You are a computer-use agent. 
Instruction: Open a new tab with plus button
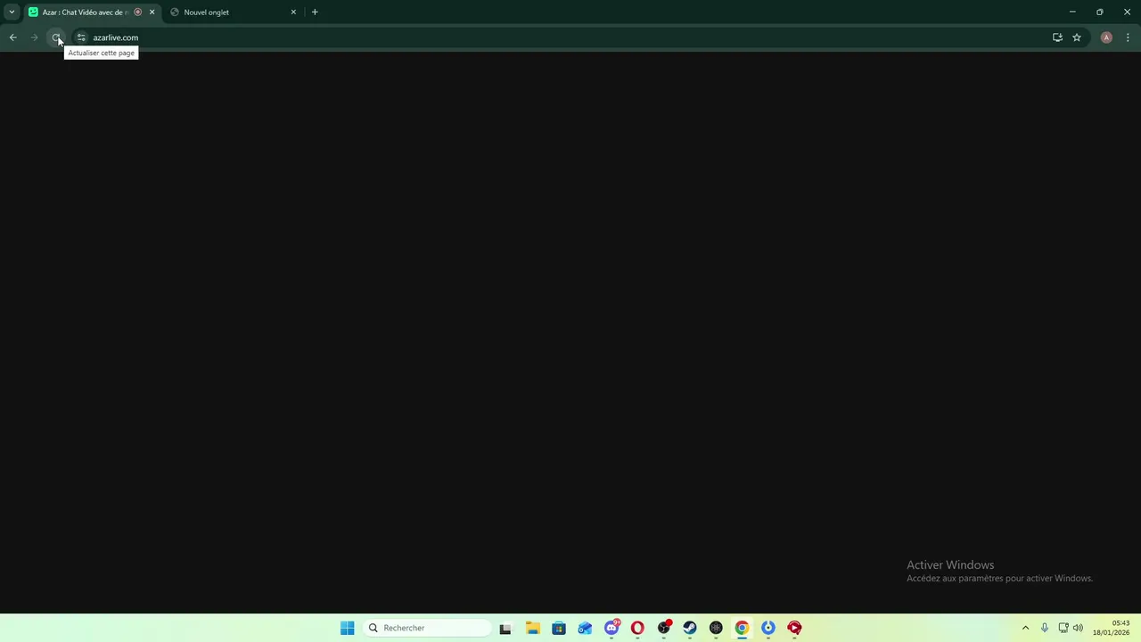[x=315, y=12]
